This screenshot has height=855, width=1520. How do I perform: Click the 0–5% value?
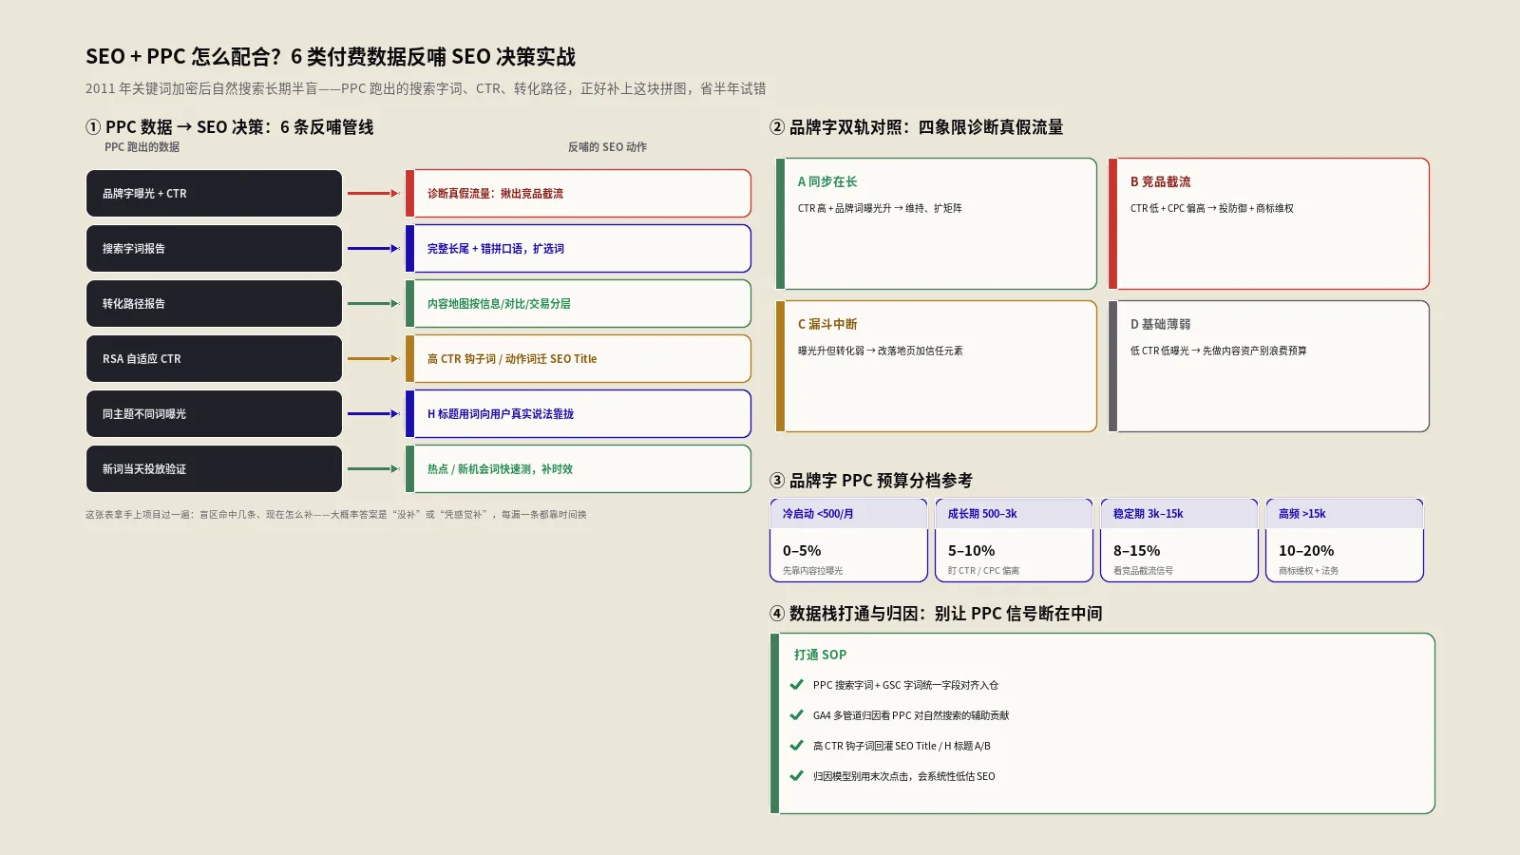802,550
